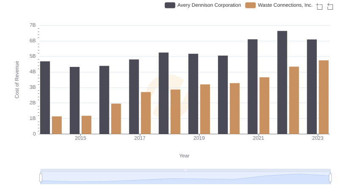Click the 2014 Waste Connections bar
The width and height of the screenshot is (338, 194).
tap(57, 125)
